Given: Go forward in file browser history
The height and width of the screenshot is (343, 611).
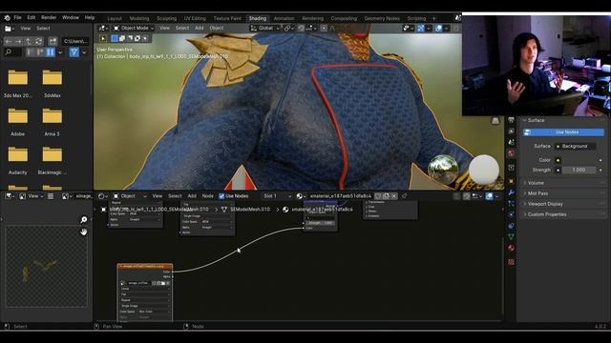Looking at the screenshot, I should click(x=18, y=41).
